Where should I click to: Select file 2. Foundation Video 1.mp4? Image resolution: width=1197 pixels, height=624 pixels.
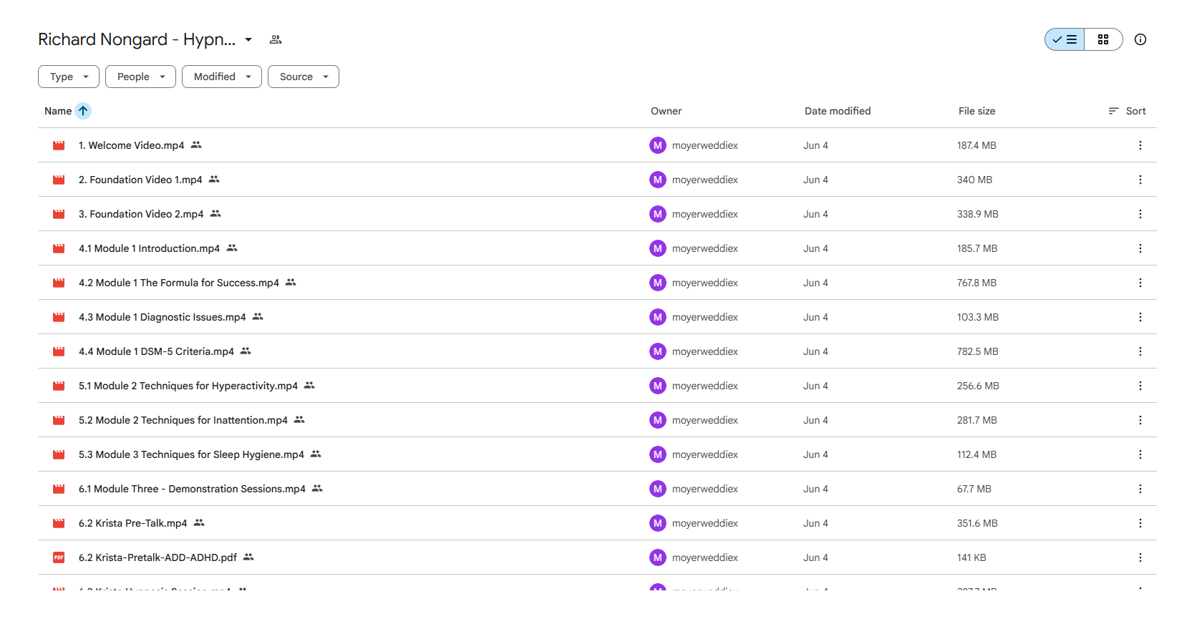(140, 180)
